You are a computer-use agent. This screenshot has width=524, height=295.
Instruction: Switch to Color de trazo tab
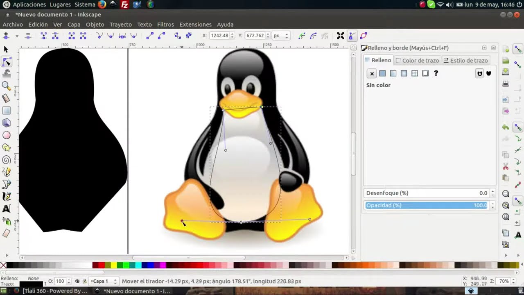click(x=417, y=60)
